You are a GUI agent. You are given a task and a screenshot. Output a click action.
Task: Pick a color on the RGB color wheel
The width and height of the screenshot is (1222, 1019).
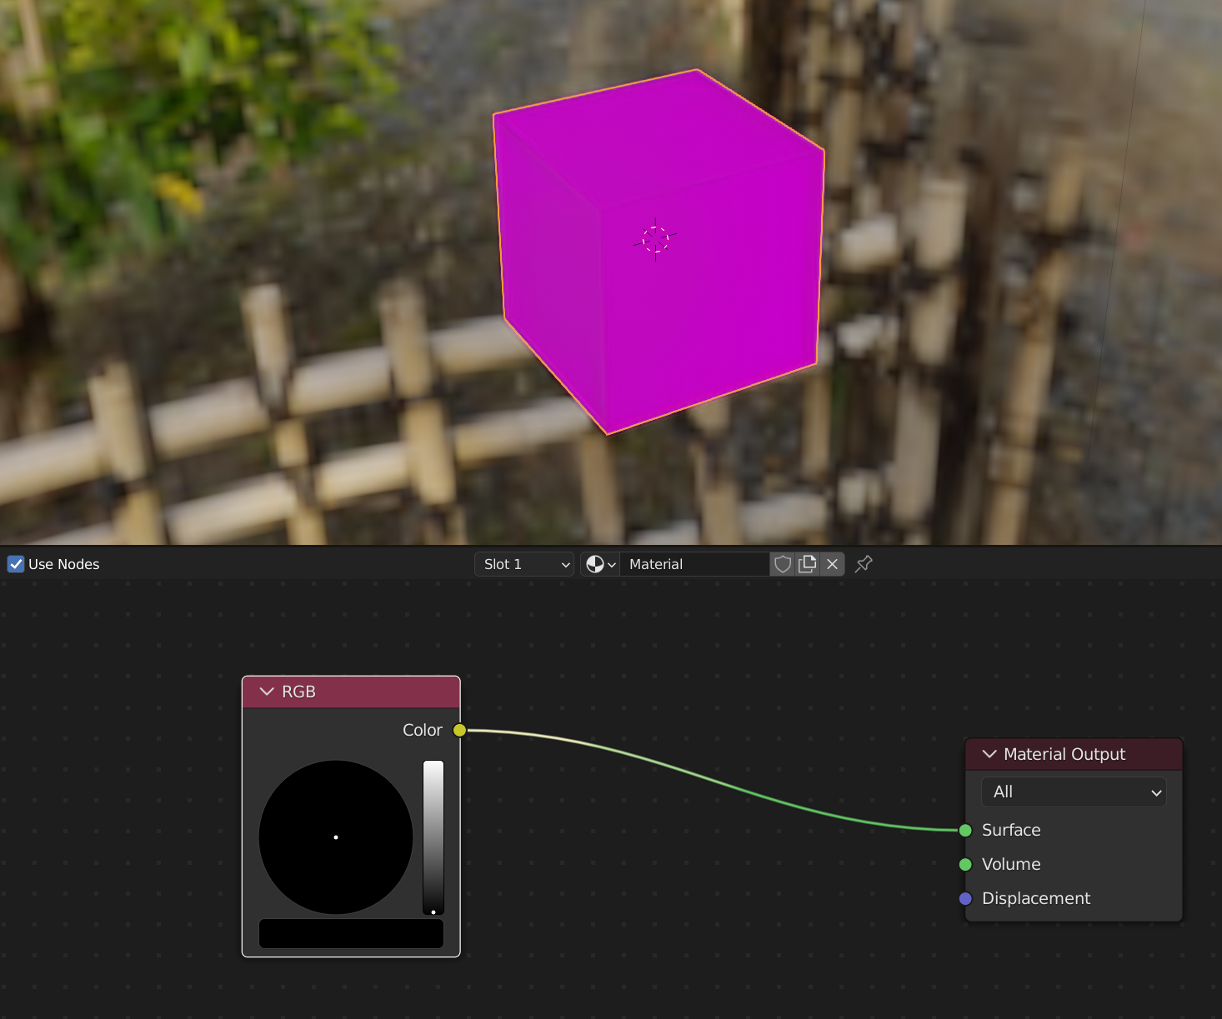[335, 837]
